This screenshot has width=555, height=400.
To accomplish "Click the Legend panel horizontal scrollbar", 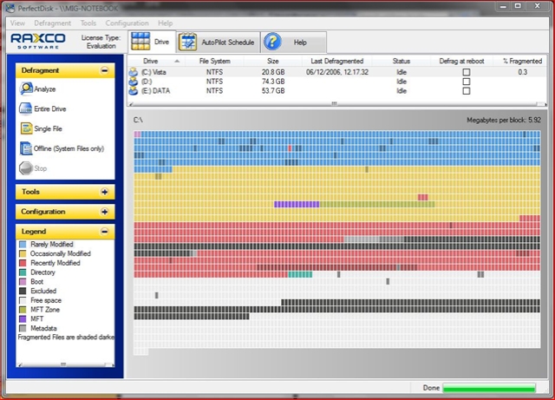I will click(66, 364).
